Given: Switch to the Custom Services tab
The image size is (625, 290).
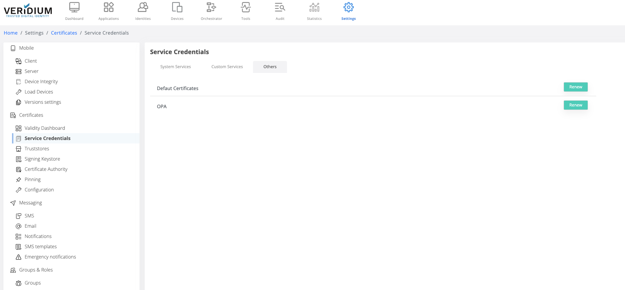Looking at the screenshot, I should pos(227,67).
